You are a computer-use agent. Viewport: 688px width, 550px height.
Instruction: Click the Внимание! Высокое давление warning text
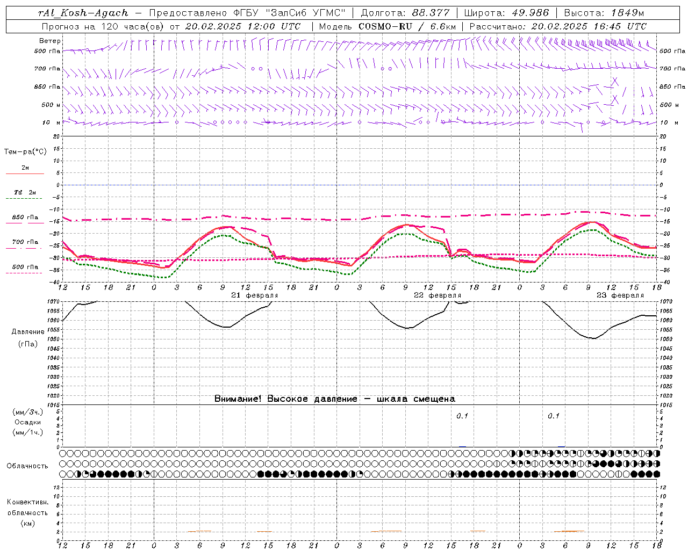click(x=335, y=399)
